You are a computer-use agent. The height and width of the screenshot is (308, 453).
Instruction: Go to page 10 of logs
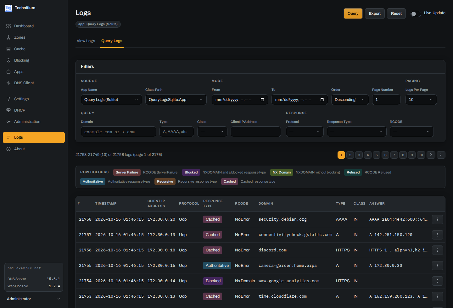point(421,155)
